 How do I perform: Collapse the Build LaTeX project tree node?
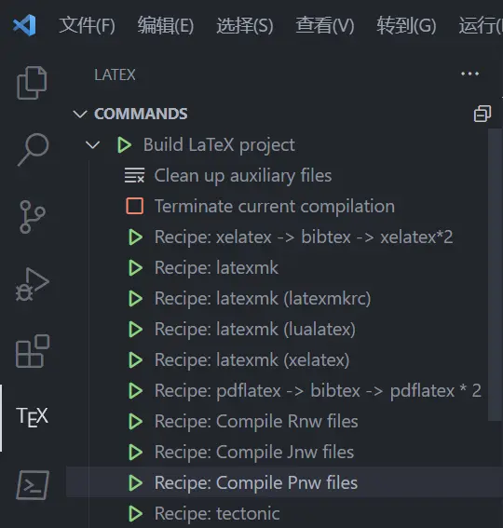[92, 145]
